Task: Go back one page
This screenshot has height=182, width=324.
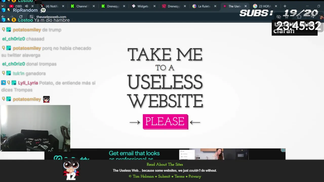Action: pyautogui.click(x=3, y=17)
